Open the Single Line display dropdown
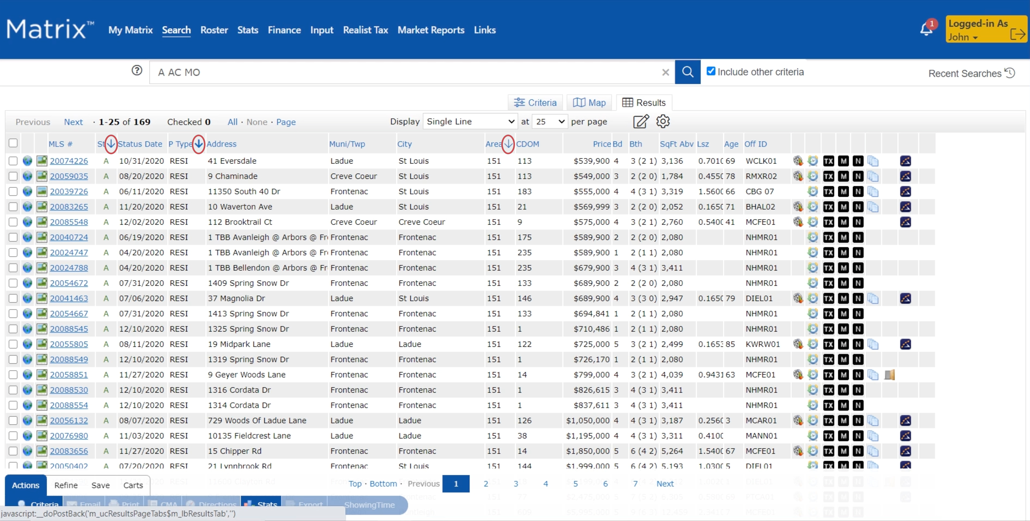 470,121
